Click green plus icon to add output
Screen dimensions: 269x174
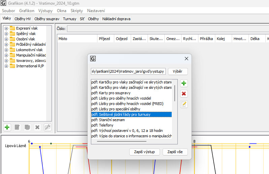pos(183,83)
